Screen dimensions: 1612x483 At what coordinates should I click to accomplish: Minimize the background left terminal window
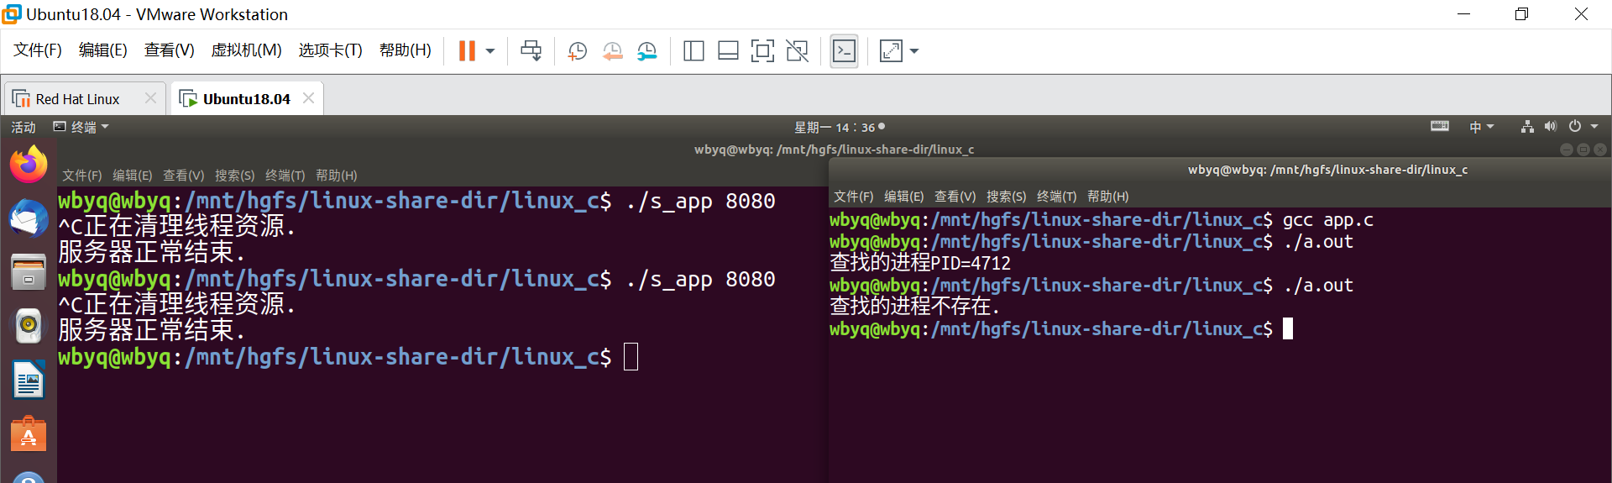1566,150
